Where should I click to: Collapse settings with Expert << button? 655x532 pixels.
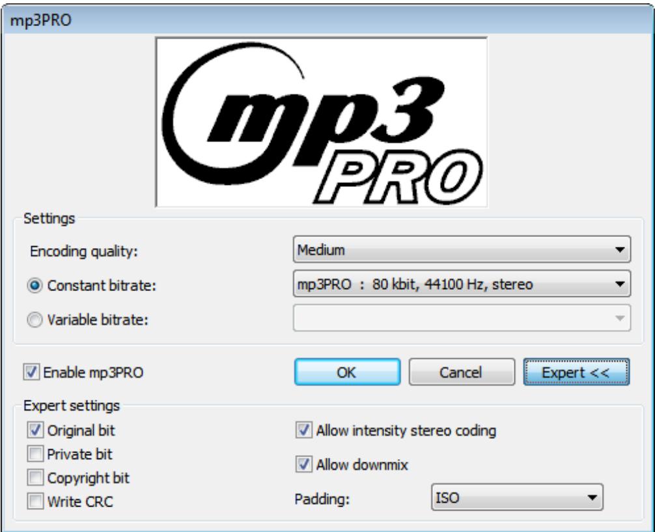(576, 372)
